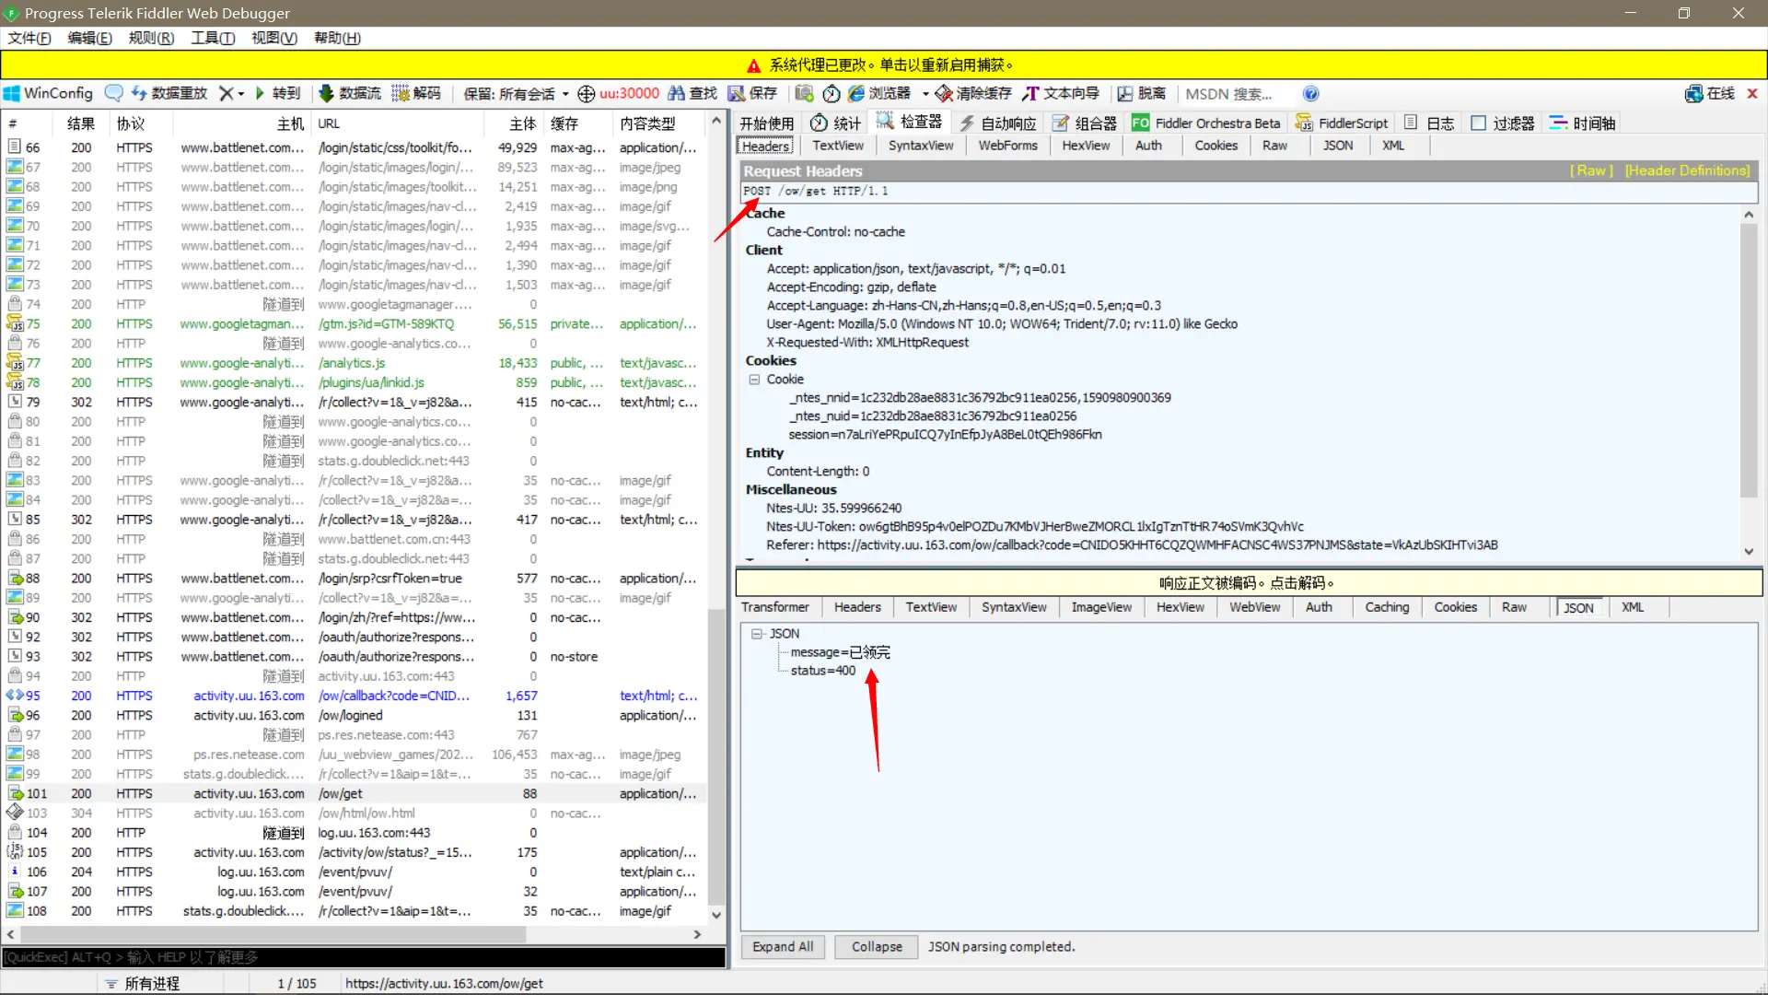Collapse the Cookie tree node in headers

click(x=754, y=380)
